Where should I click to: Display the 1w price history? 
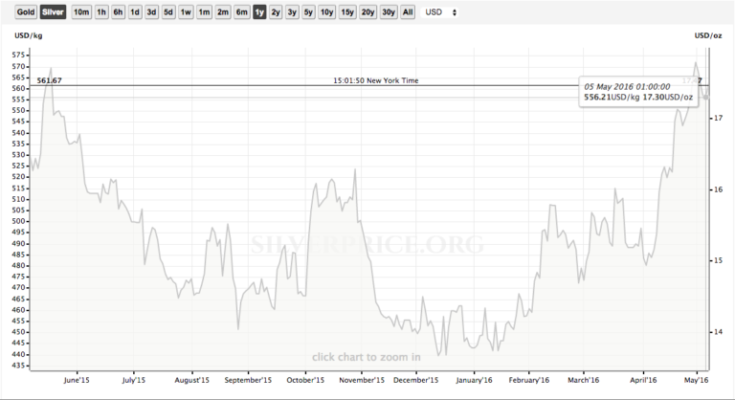point(186,12)
